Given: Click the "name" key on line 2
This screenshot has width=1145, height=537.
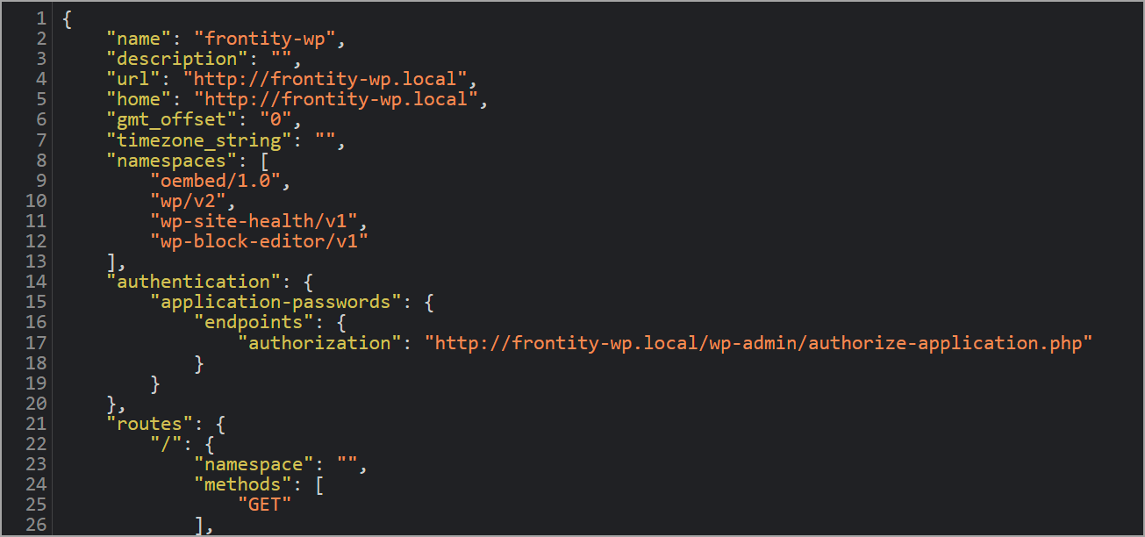Looking at the screenshot, I should point(139,39).
